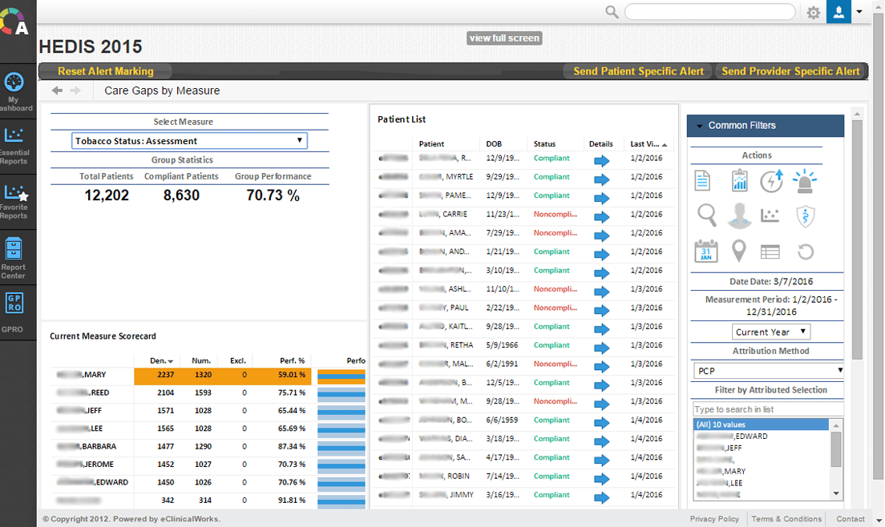This screenshot has height=527, width=885.
Task: Click into the top search field
Action: point(710,12)
